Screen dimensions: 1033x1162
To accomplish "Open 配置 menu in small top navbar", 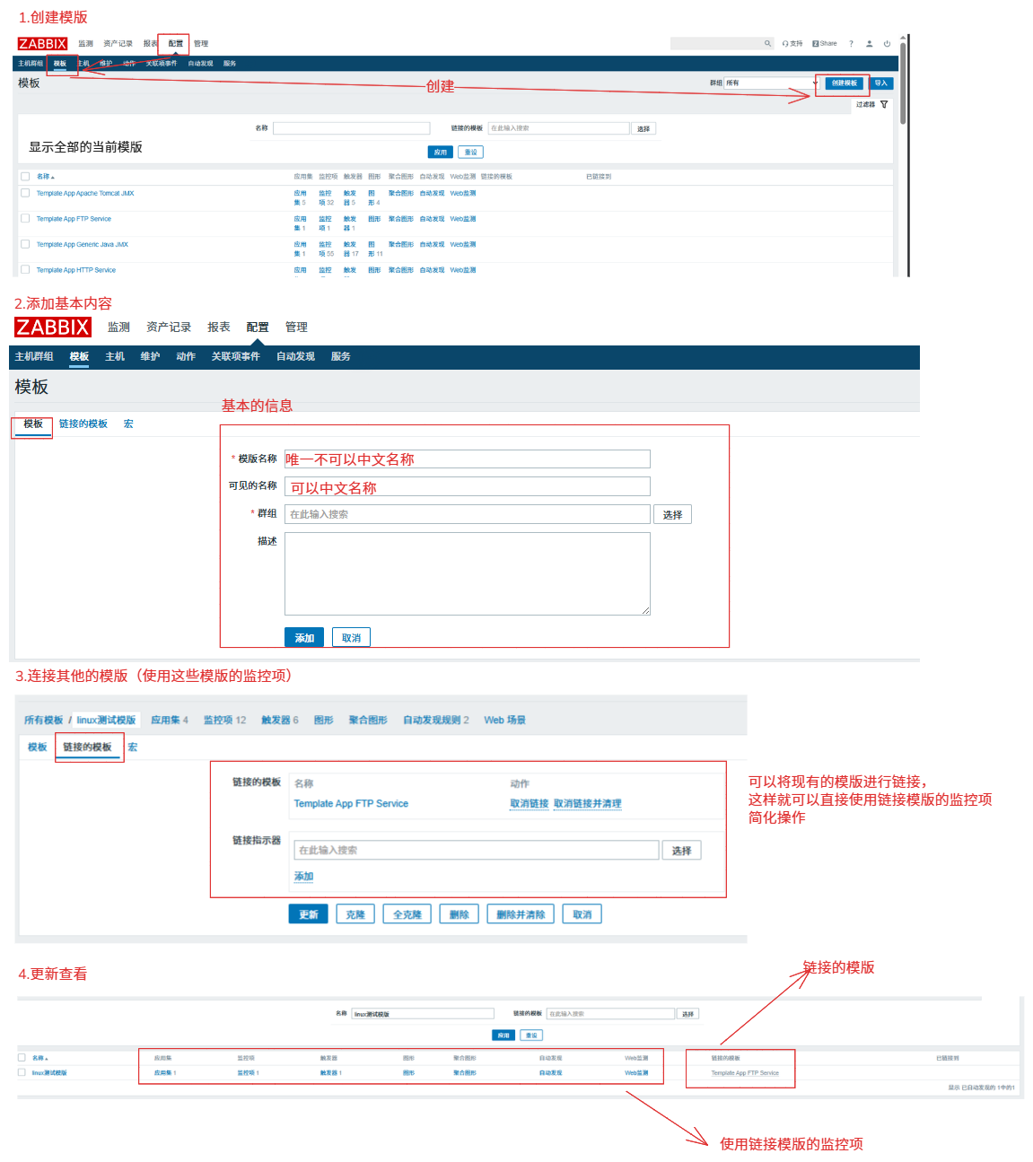I will [x=176, y=43].
